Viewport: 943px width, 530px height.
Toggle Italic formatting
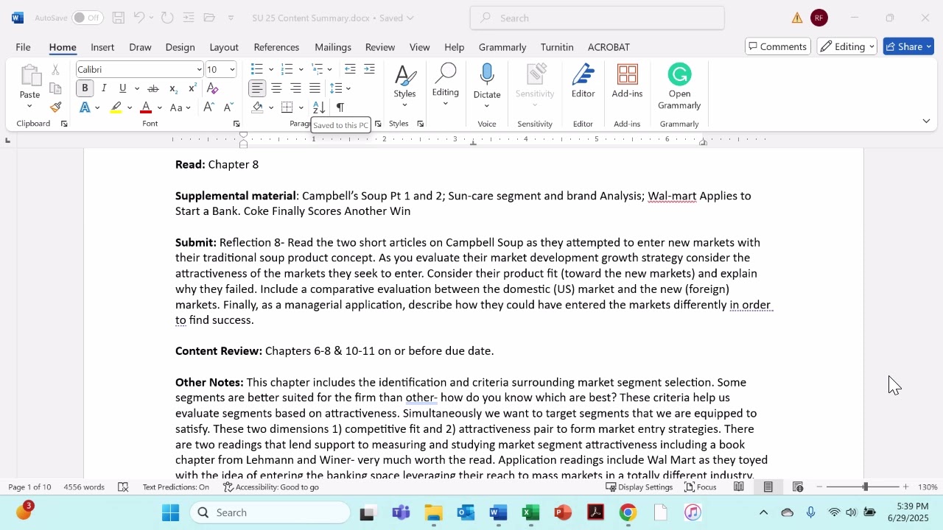tap(104, 88)
